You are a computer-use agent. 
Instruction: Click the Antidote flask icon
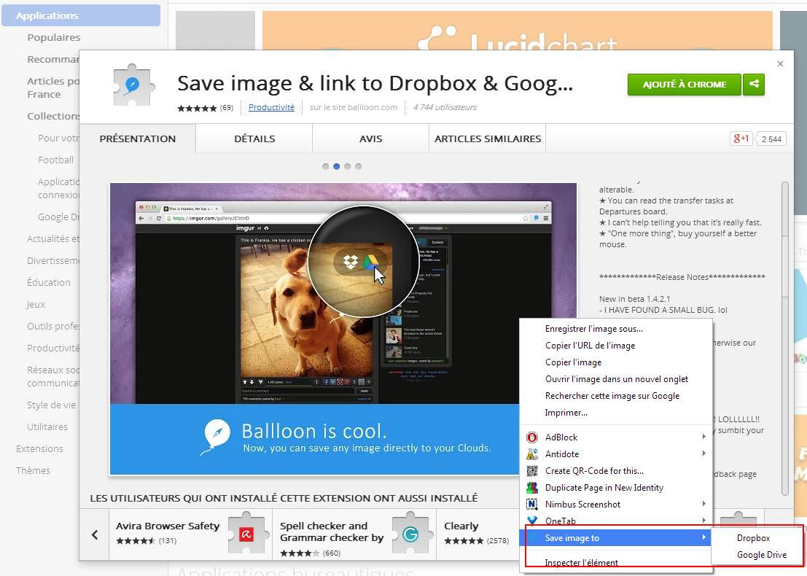(532, 454)
